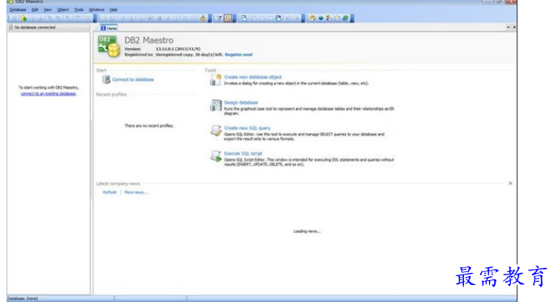Click the Register now! link

pos(238,55)
